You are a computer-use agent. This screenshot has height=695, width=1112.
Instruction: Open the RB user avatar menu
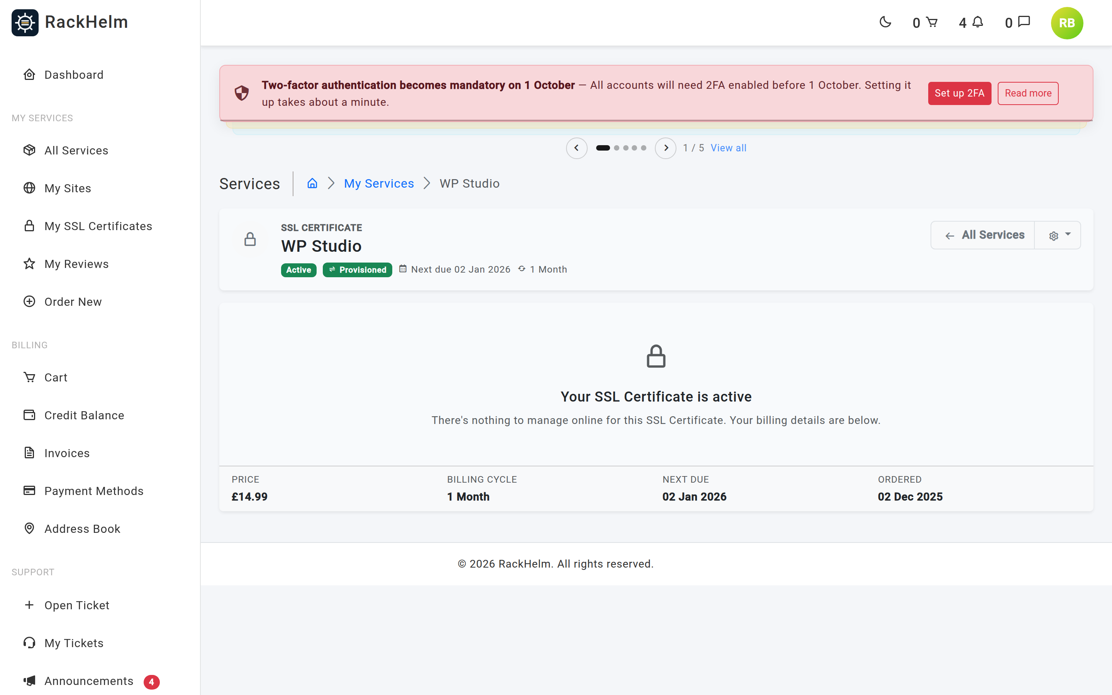[1066, 23]
